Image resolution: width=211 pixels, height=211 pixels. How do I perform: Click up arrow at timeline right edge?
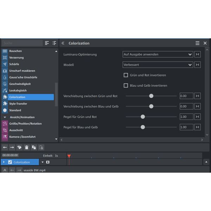[x=206, y=162]
